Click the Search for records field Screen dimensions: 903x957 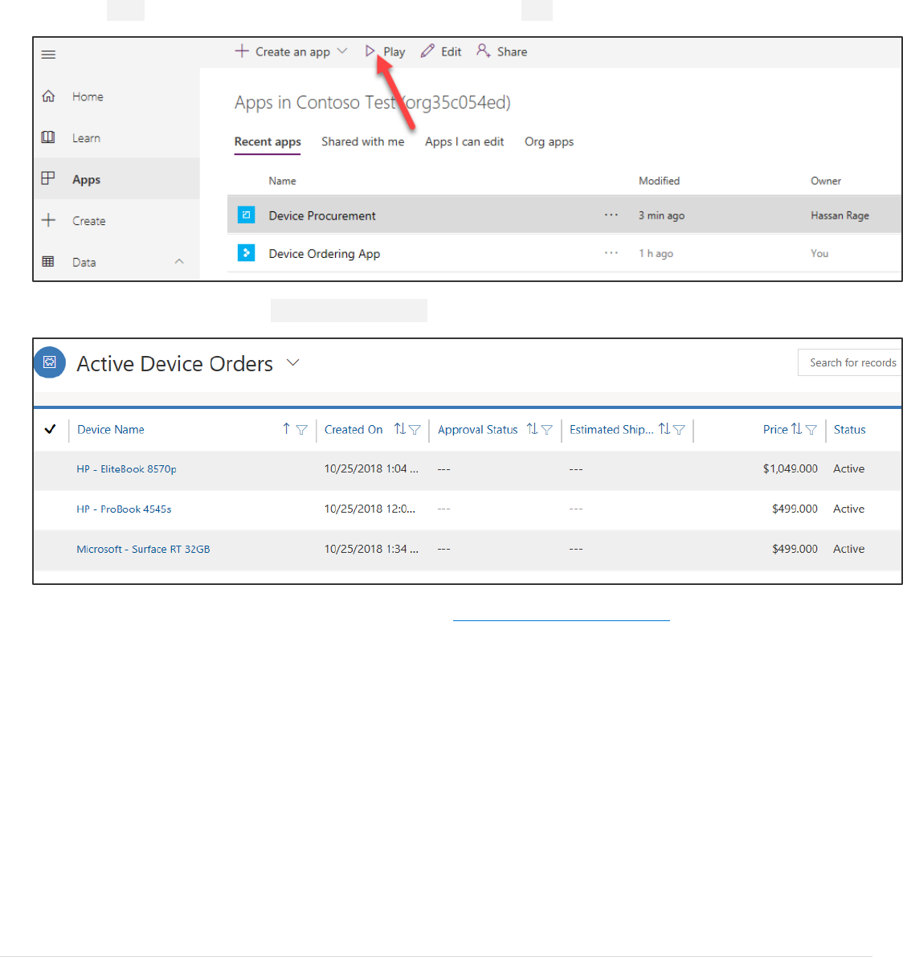(850, 362)
